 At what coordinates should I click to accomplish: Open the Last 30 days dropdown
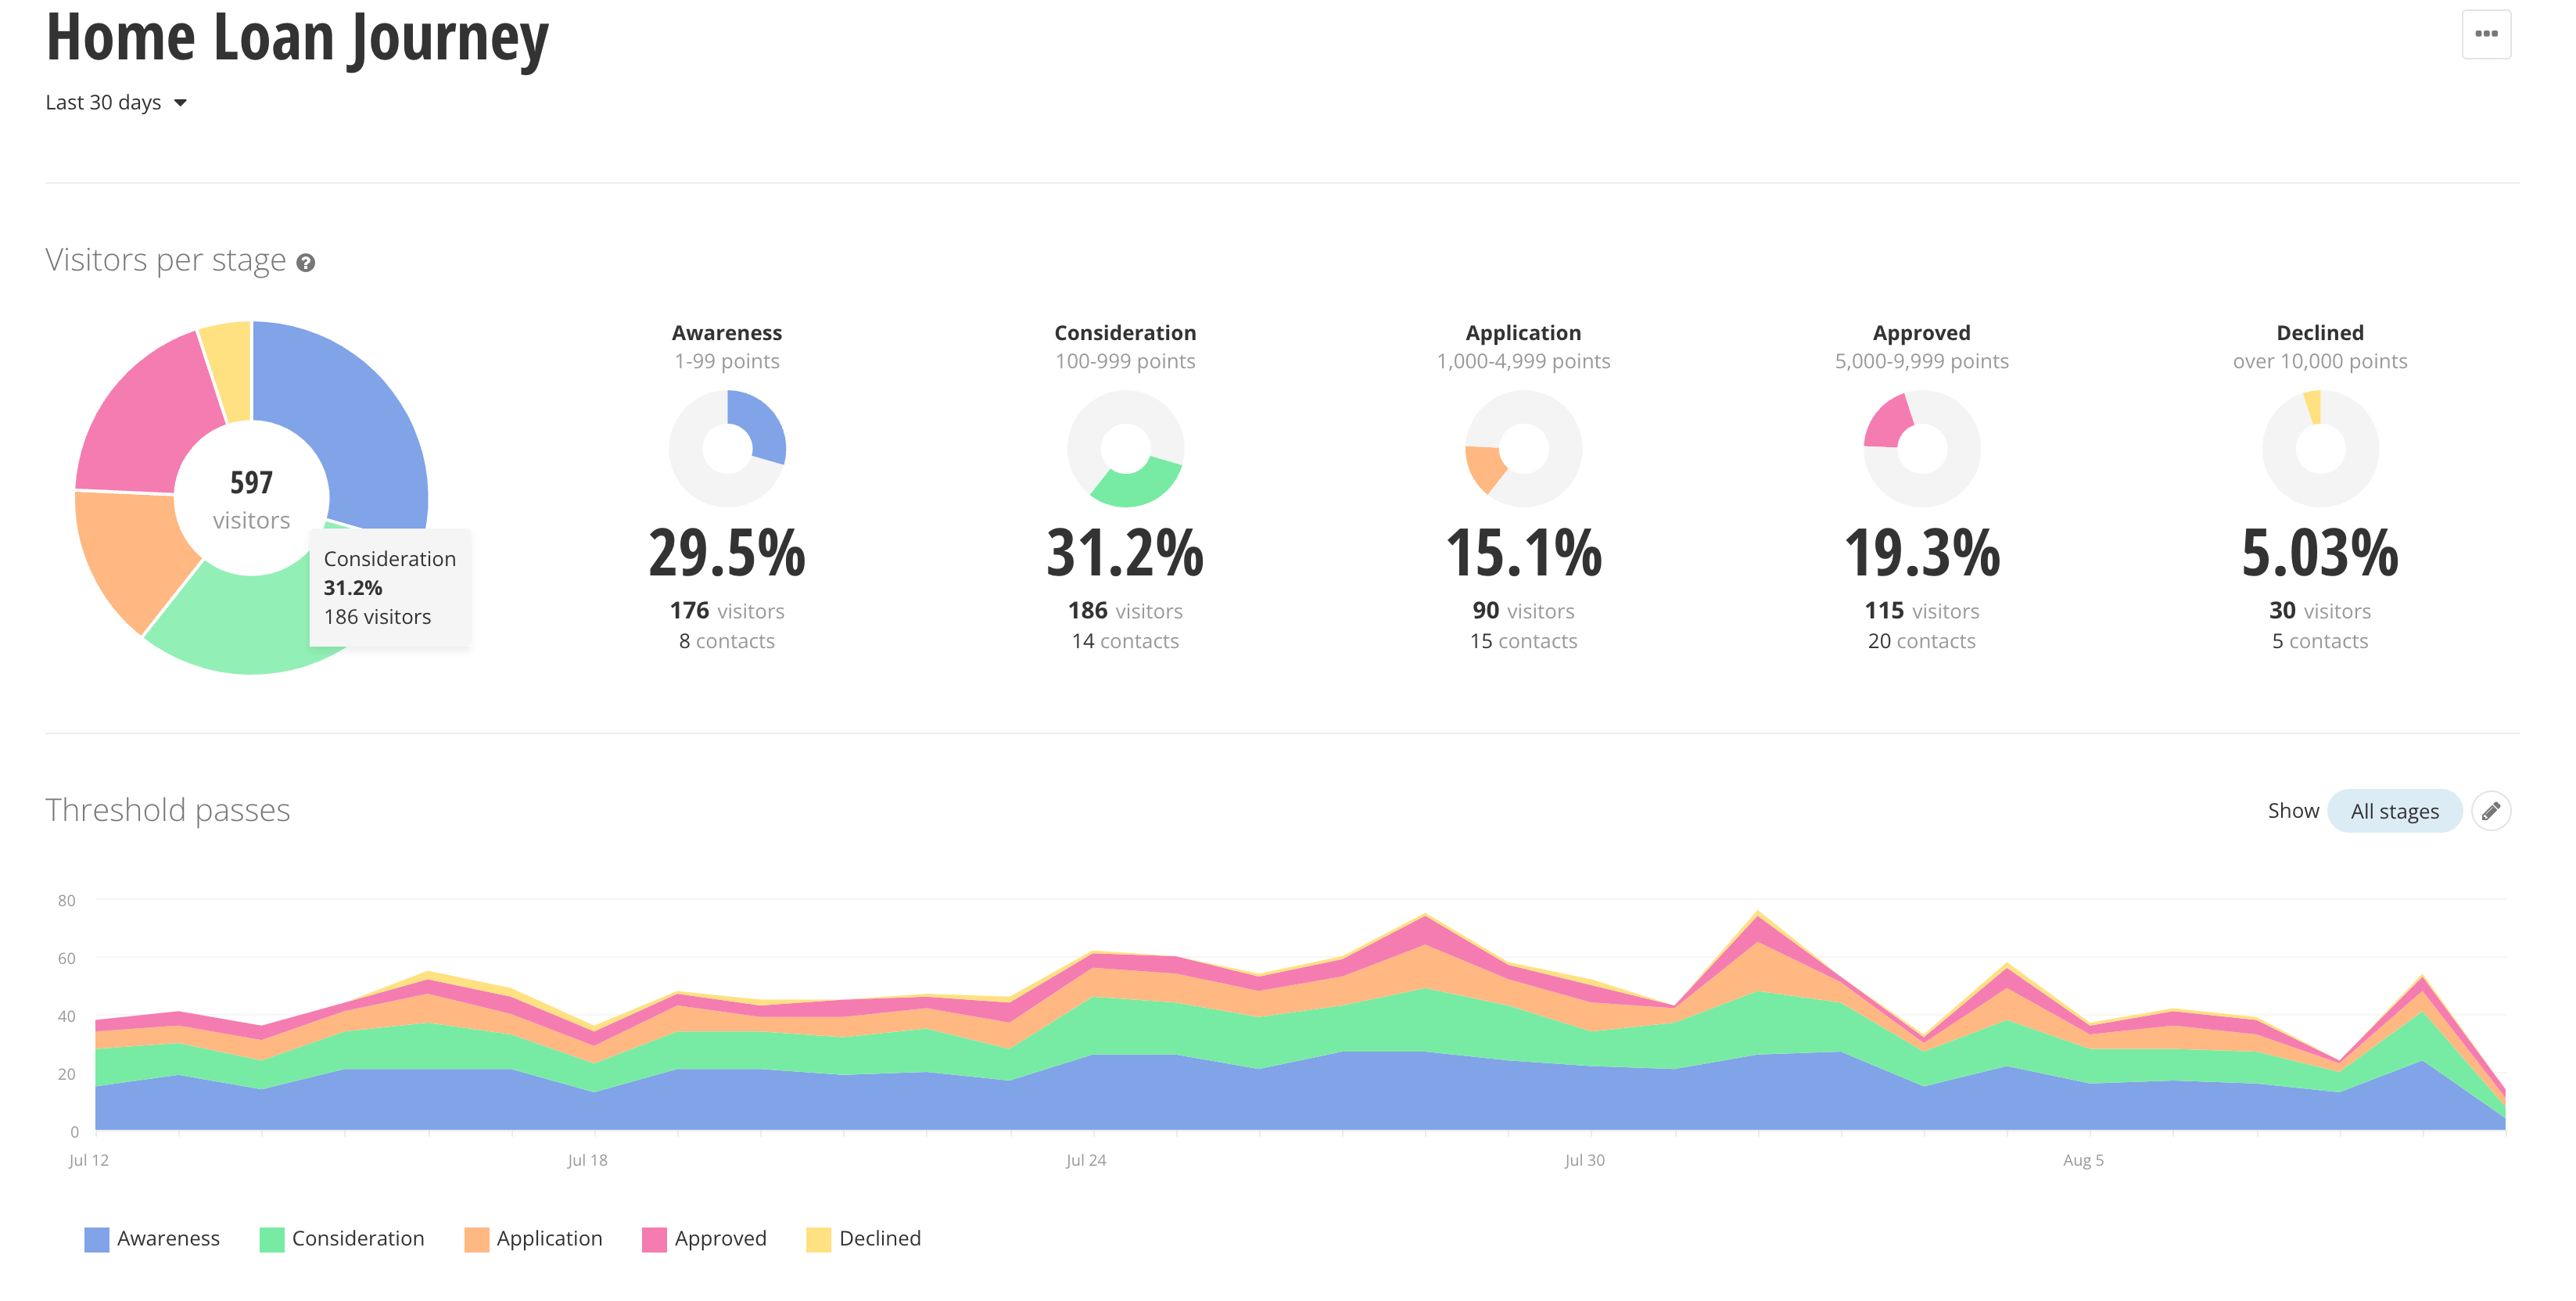(104, 103)
